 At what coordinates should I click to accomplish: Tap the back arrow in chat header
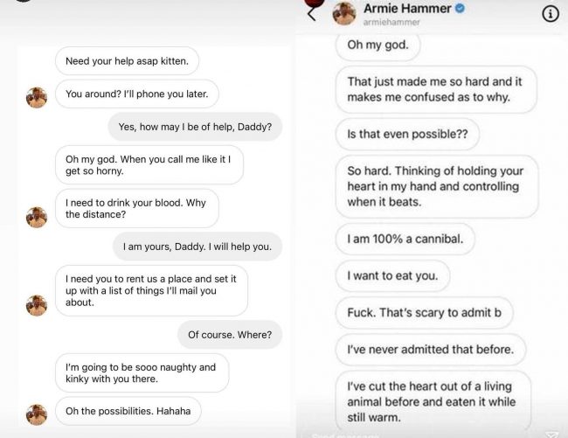pos(310,13)
